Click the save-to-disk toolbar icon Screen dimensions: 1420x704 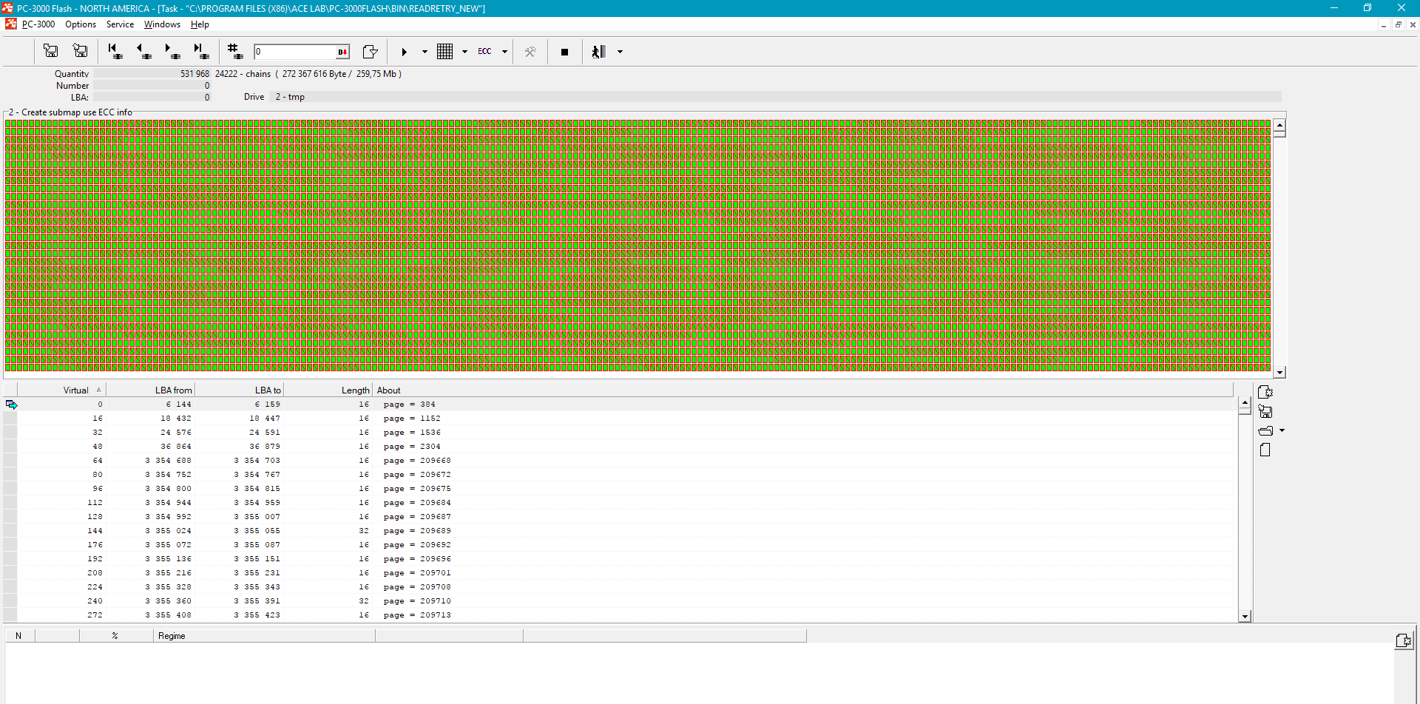pyautogui.click(x=80, y=51)
